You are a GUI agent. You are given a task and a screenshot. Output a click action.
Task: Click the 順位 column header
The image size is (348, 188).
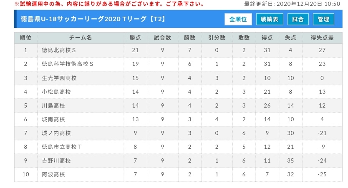point(26,38)
